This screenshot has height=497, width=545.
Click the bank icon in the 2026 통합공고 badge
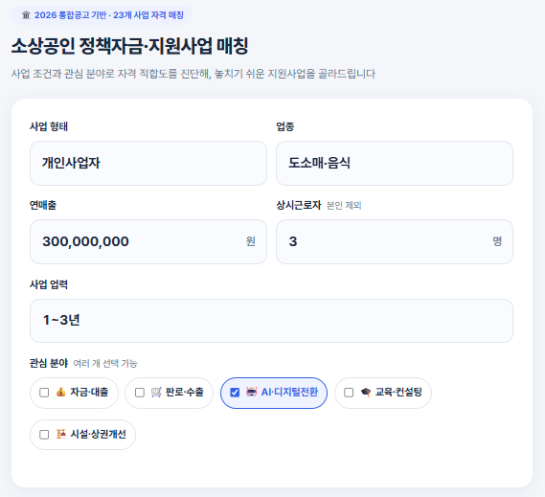tap(26, 15)
